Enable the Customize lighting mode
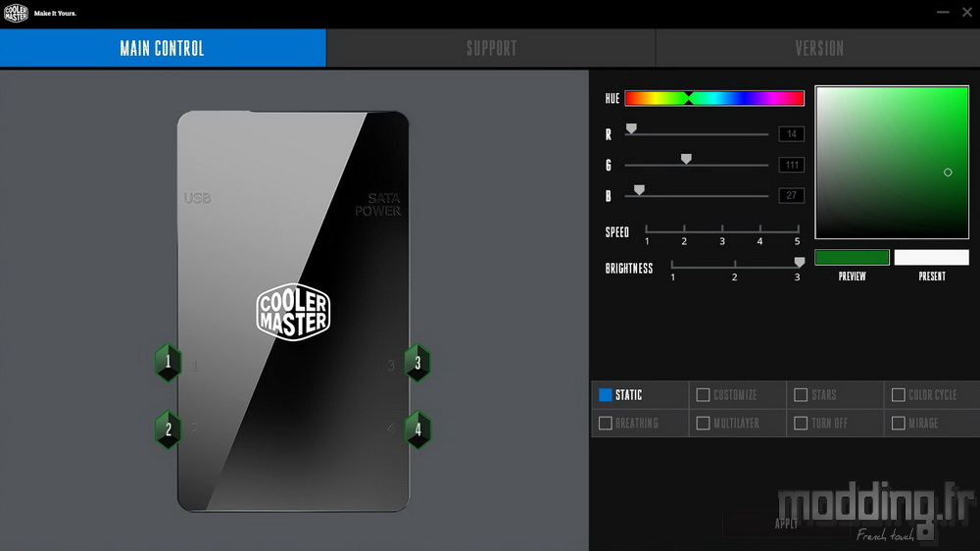 pos(703,395)
